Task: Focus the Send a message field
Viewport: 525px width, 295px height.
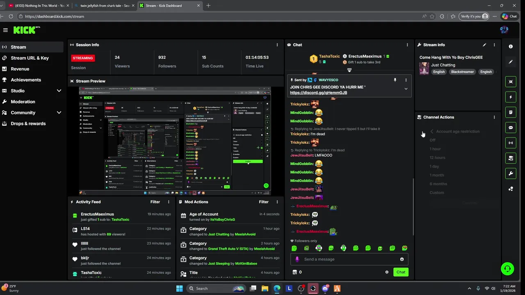Action: (x=349, y=259)
